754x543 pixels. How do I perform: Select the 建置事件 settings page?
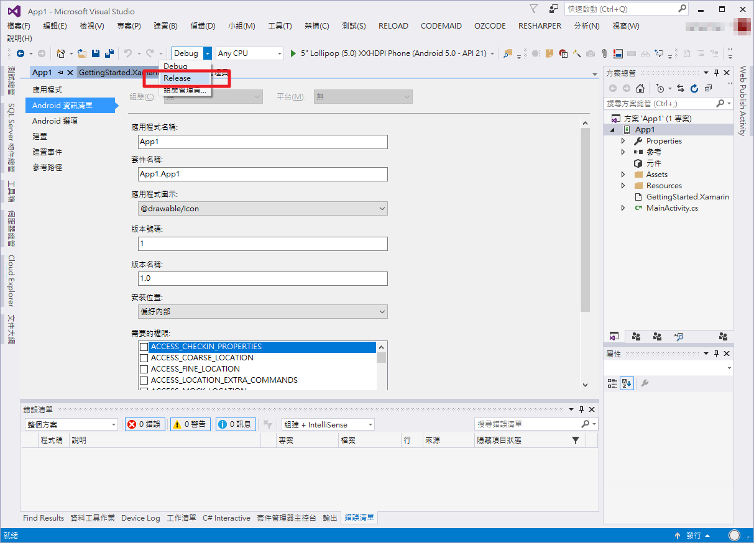47,152
